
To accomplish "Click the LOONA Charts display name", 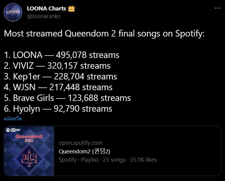I will click(x=46, y=9).
